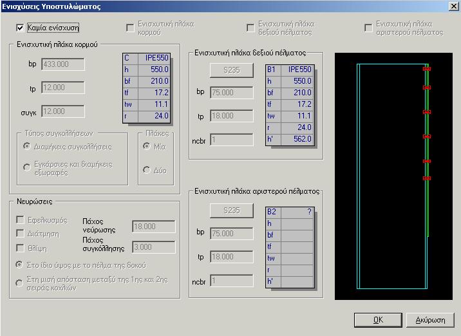The height and width of the screenshot is (336, 461).
Task: Click Ακύρωση button
Action: [430, 320]
